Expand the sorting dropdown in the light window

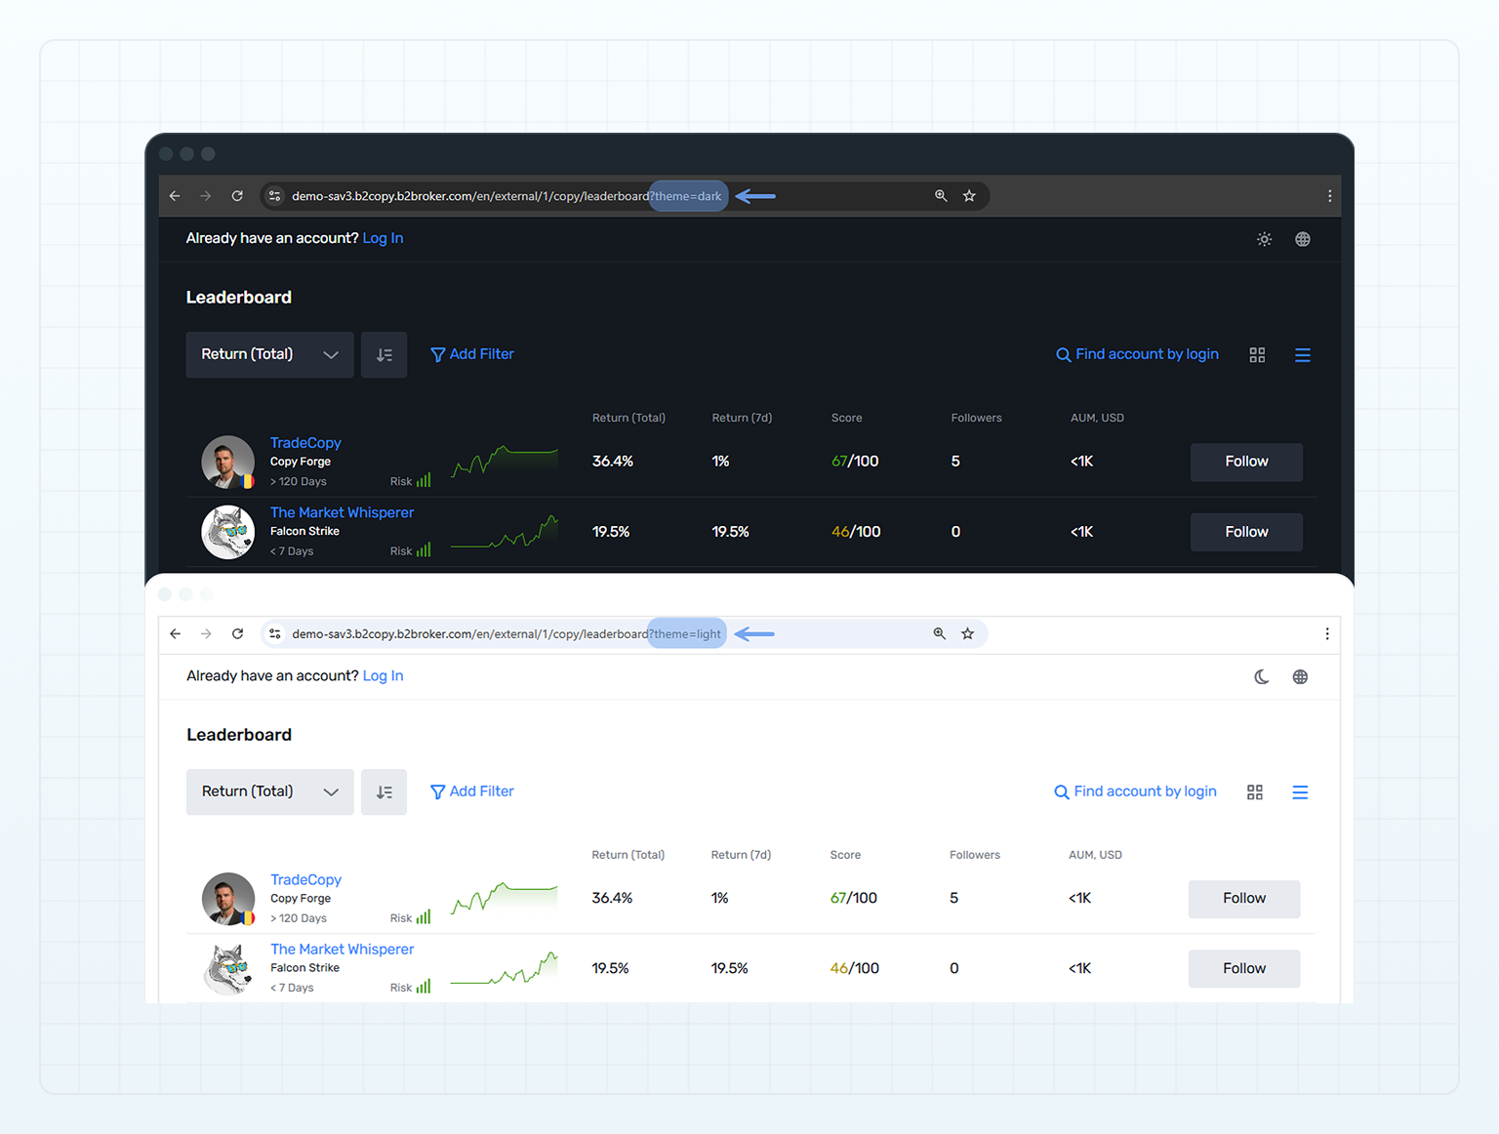pyautogui.click(x=269, y=791)
